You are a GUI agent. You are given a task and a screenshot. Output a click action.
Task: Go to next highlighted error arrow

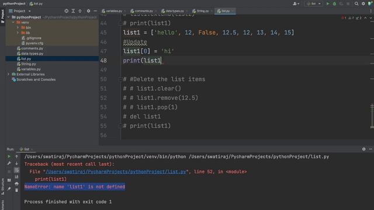[370, 17]
